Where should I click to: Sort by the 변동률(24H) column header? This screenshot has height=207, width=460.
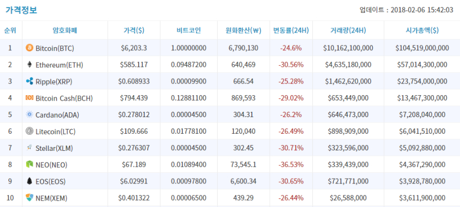point(291,30)
